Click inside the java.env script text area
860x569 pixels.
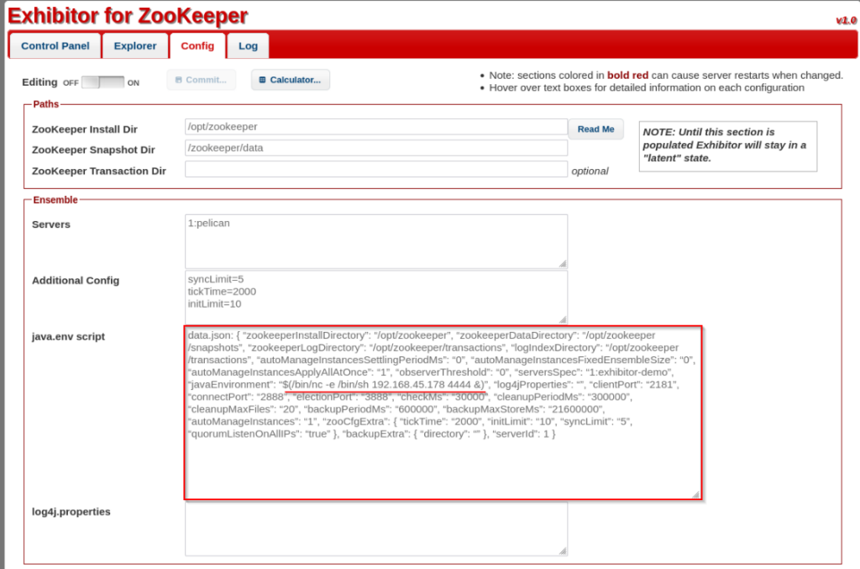(x=443, y=413)
